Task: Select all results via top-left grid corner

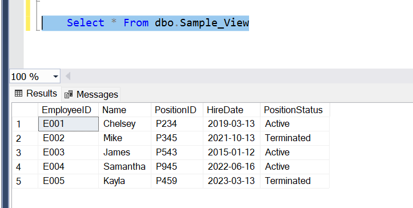Action: (x=25, y=110)
